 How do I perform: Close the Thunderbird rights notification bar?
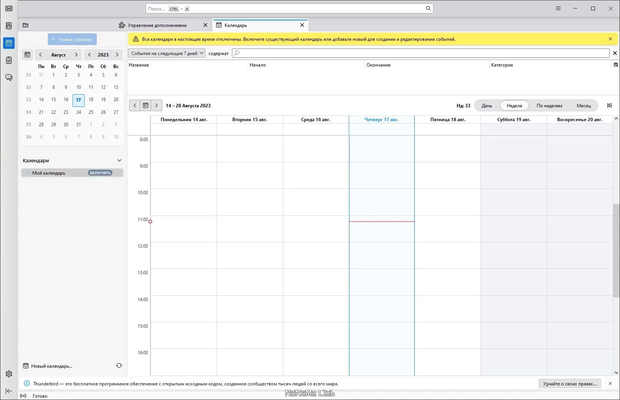610,383
